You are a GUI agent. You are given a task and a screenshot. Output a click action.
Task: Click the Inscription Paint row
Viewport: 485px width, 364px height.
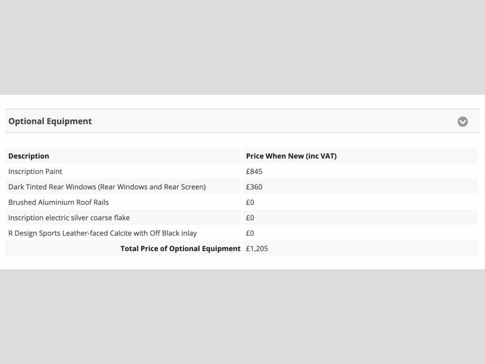241,171
